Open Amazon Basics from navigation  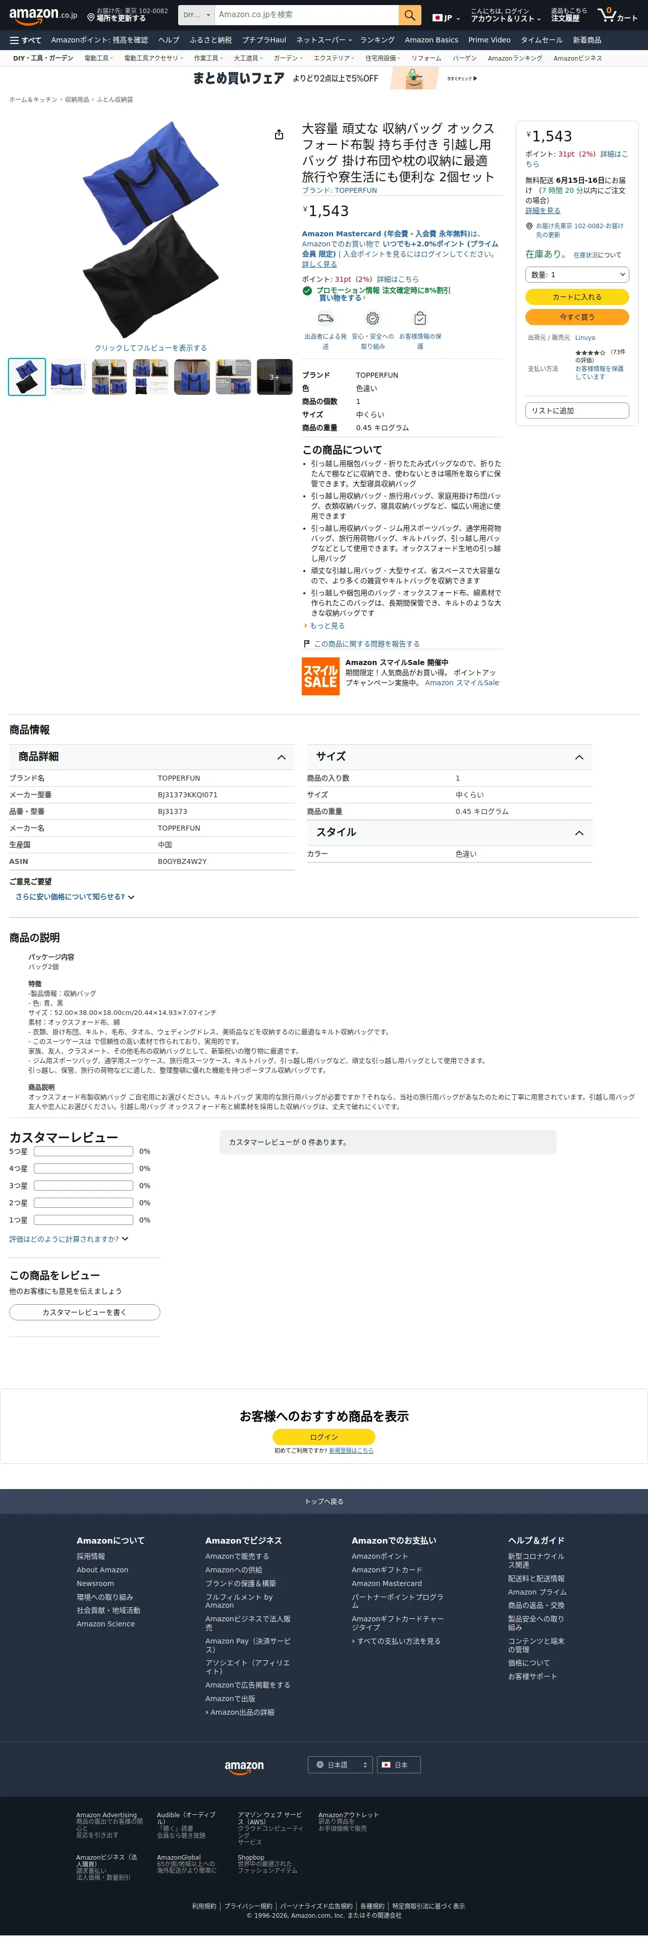pyautogui.click(x=431, y=40)
